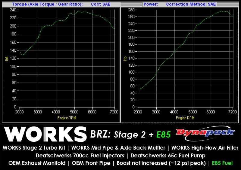
Task: Click 'Engine RPM' label under power chart
Action: click(x=185, y=118)
